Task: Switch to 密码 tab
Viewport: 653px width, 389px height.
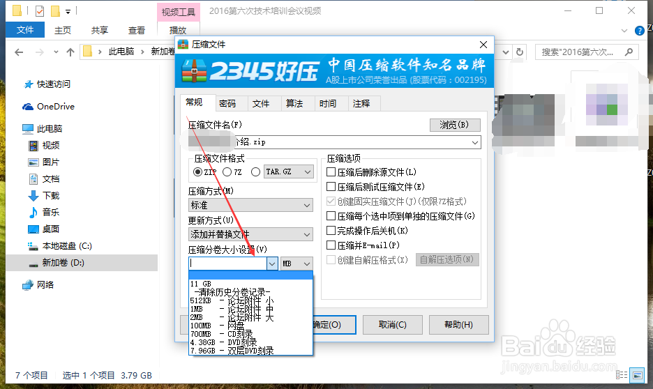Action: pyautogui.click(x=227, y=104)
